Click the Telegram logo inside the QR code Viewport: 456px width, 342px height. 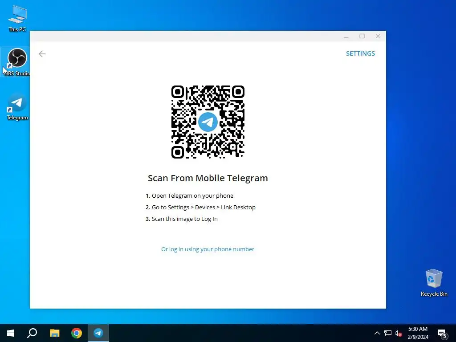coord(208,122)
